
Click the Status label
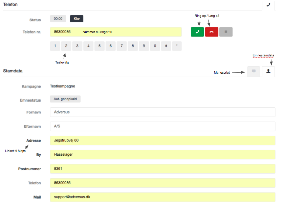tap(35, 20)
